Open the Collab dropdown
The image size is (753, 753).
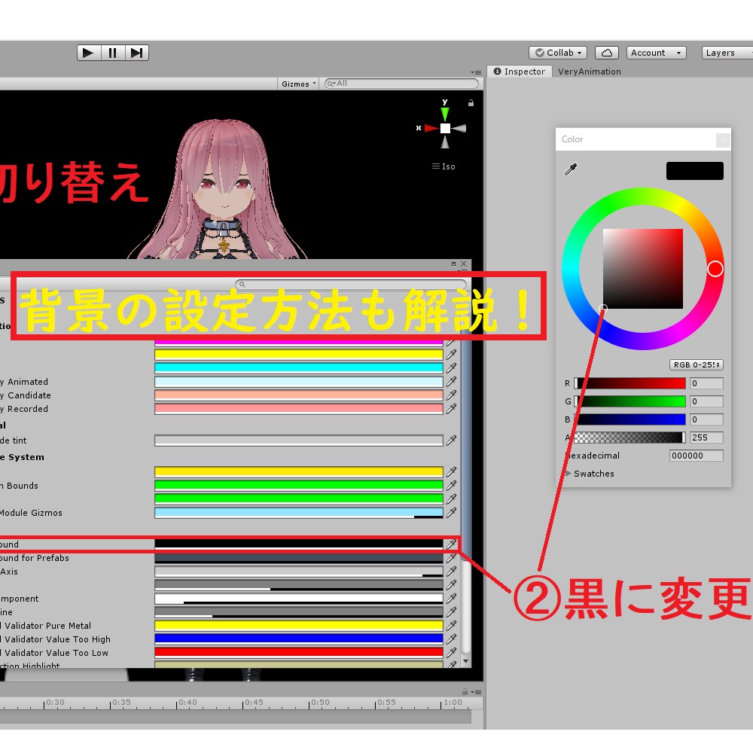(x=557, y=52)
